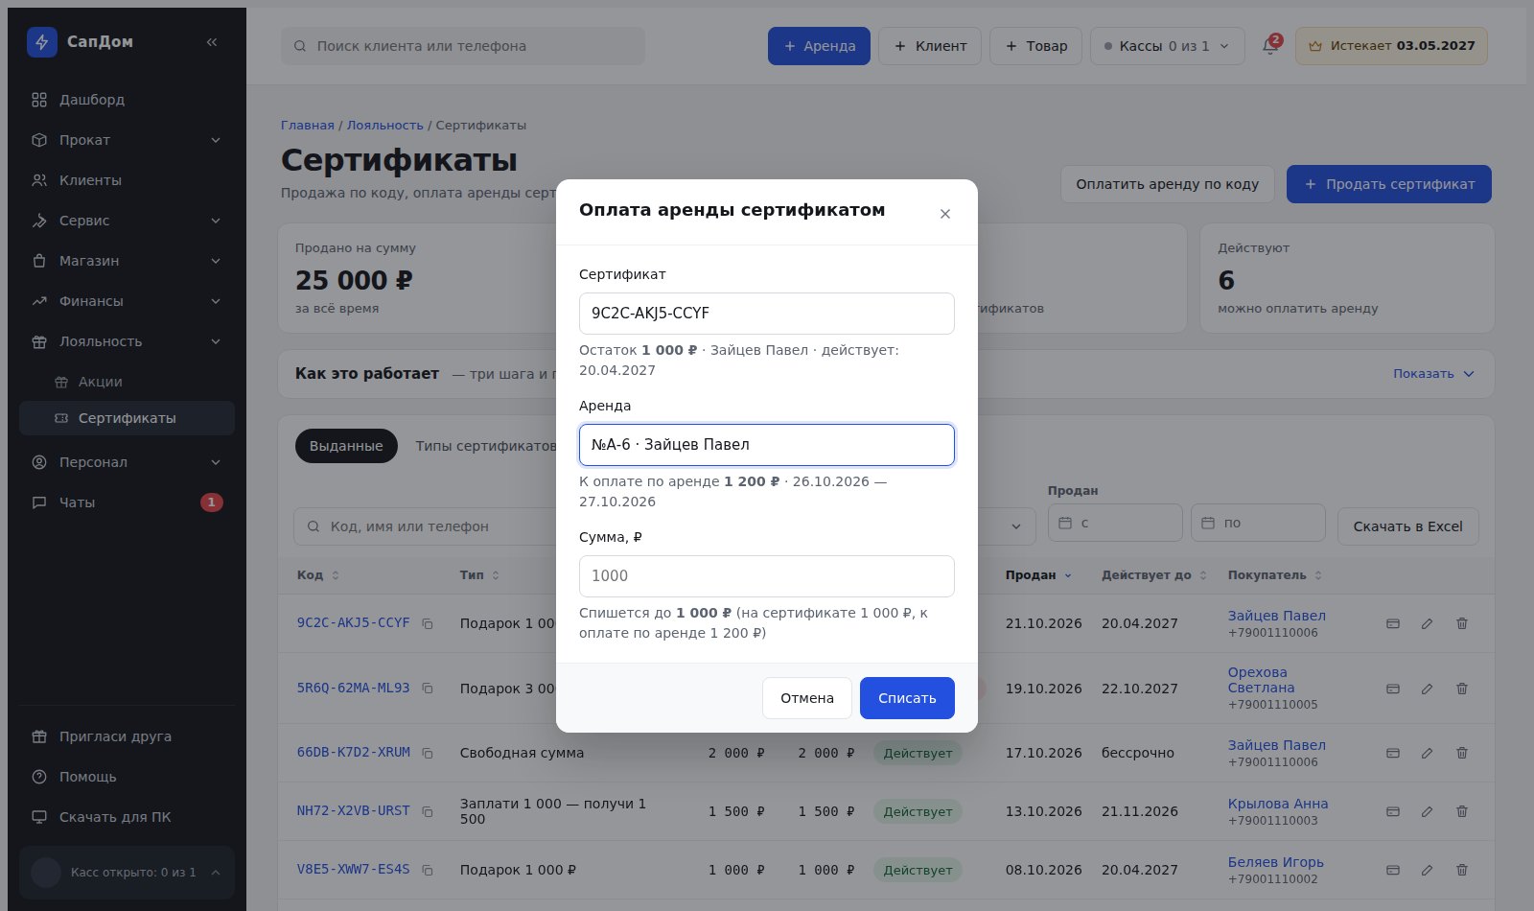Sort table by Код column
Viewport: 1534px width, 911px height.
(x=317, y=575)
